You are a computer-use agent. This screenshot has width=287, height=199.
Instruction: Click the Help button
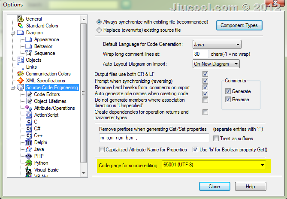(x=251, y=187)
